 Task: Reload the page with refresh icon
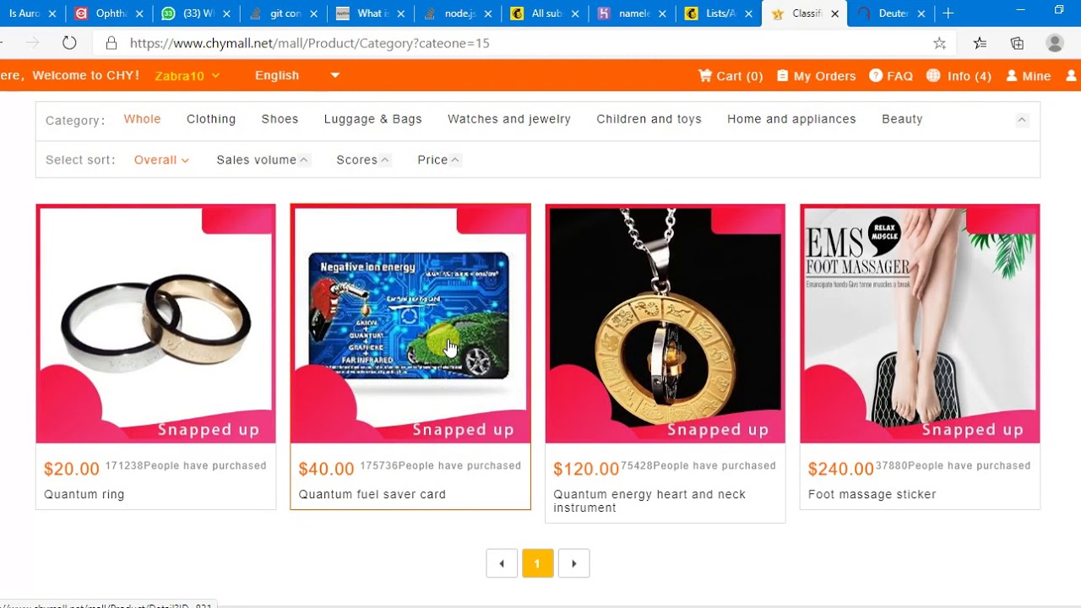pyautogui.click(x=69, y=43)
